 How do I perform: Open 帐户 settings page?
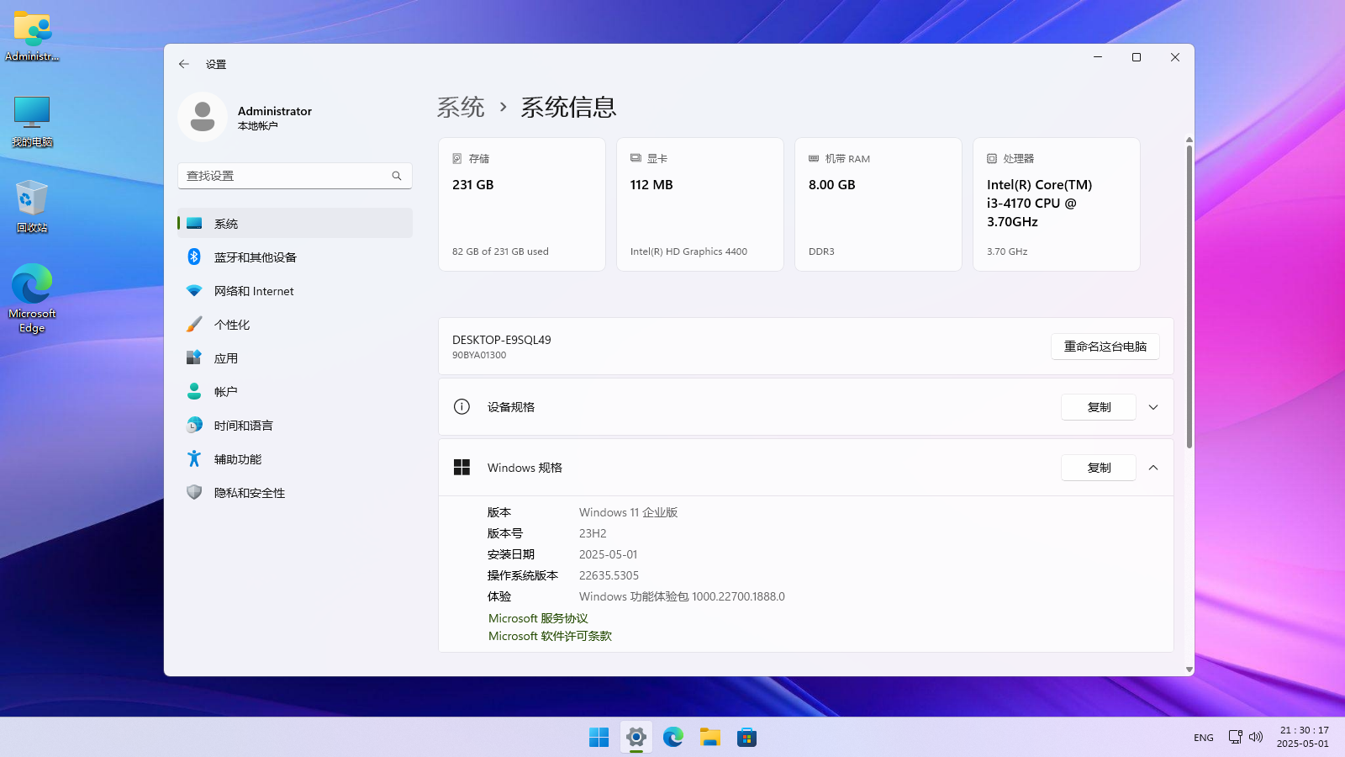(295, 392)
